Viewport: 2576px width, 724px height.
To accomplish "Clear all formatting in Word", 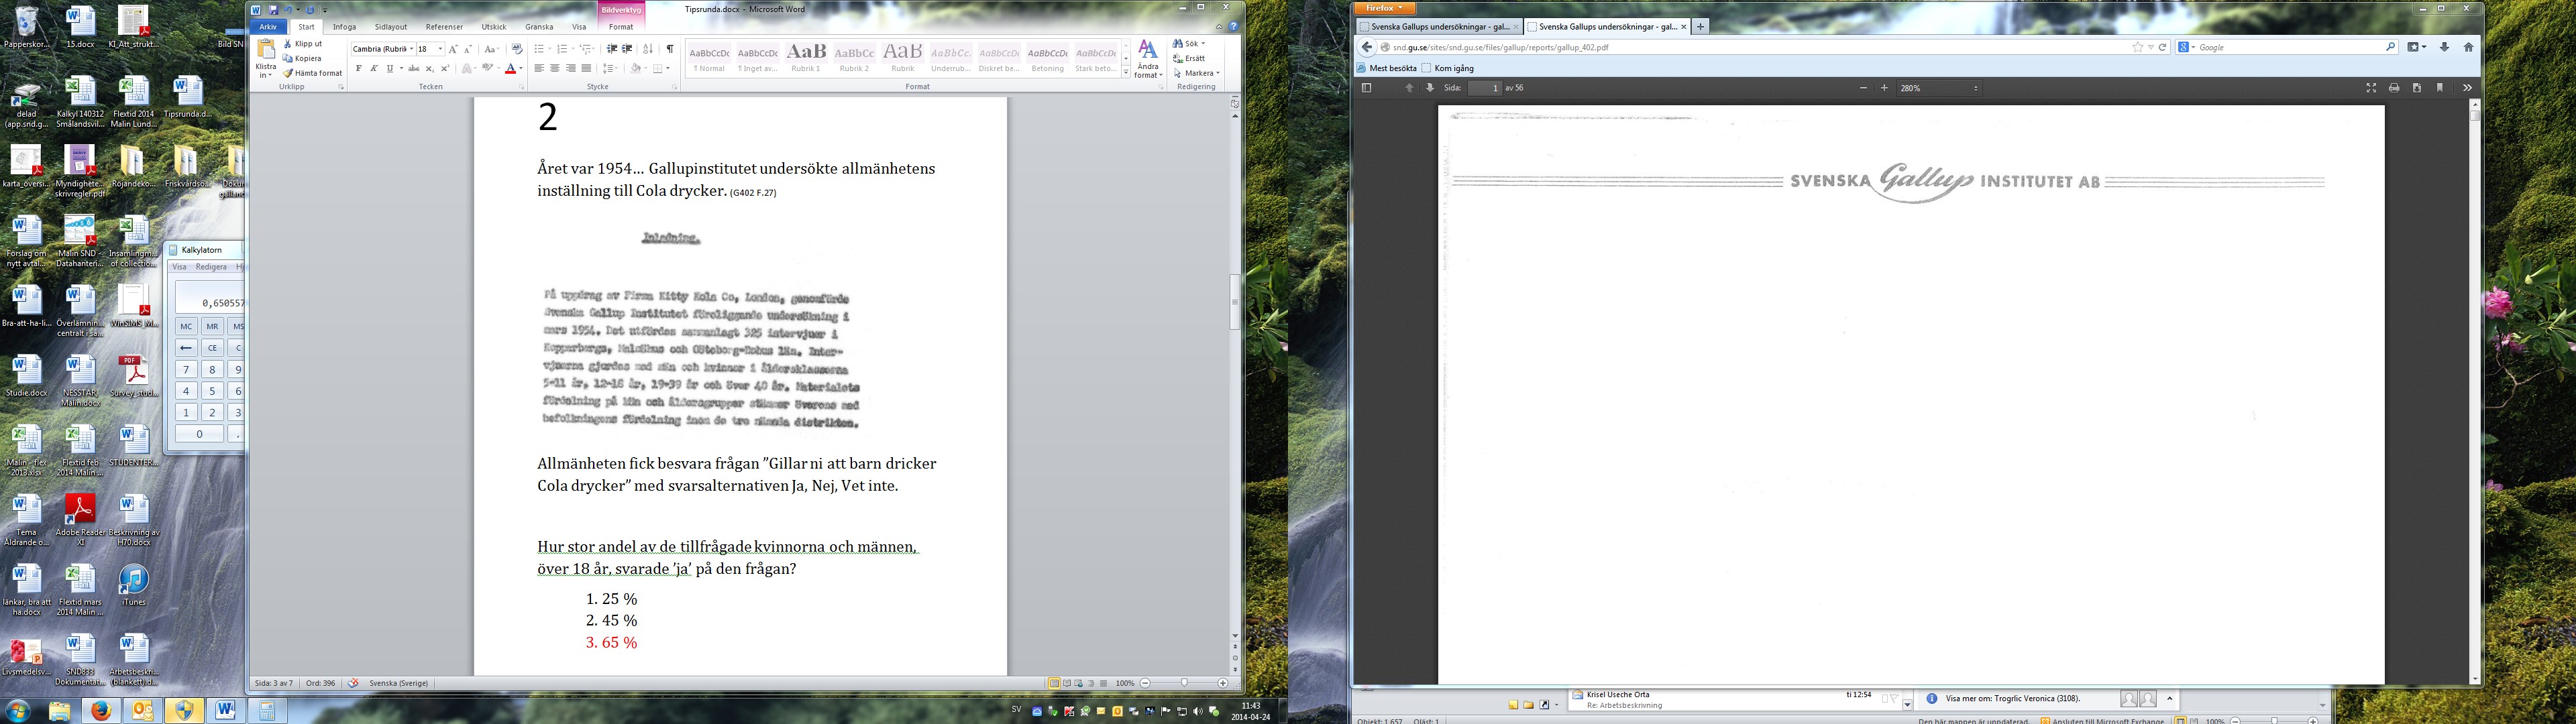I will point(517,49).
